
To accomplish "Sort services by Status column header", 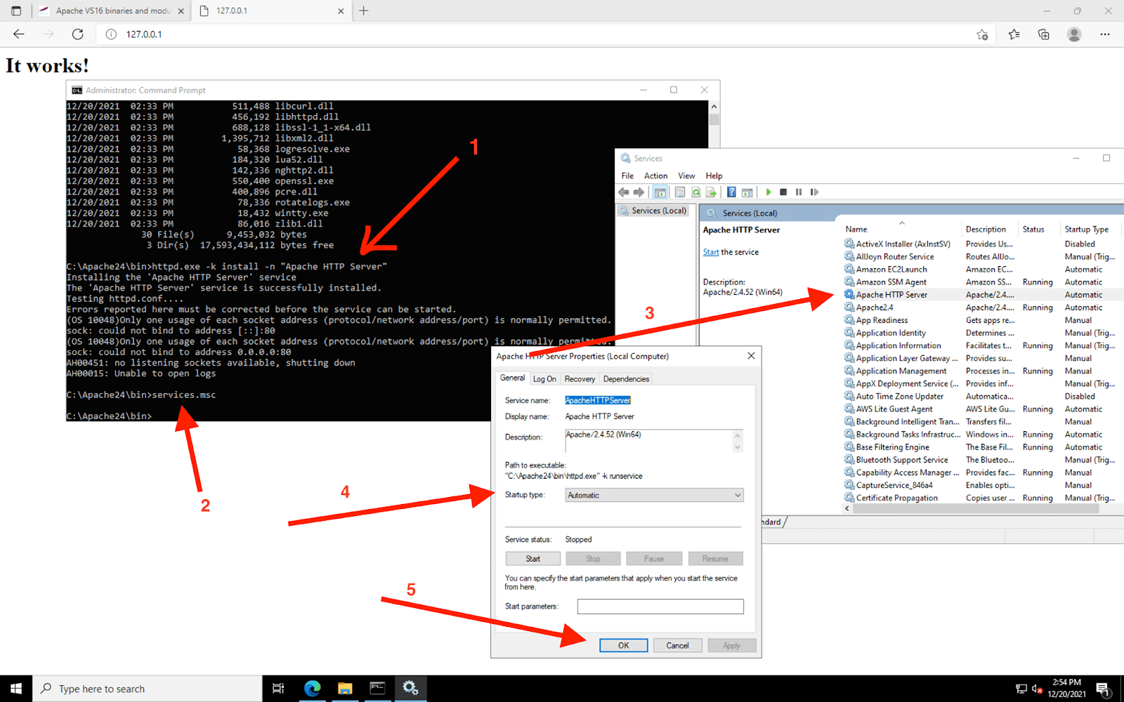I will [1040, 229].
